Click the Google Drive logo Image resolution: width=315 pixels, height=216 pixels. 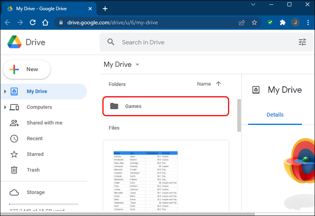(x=15, y=42)
